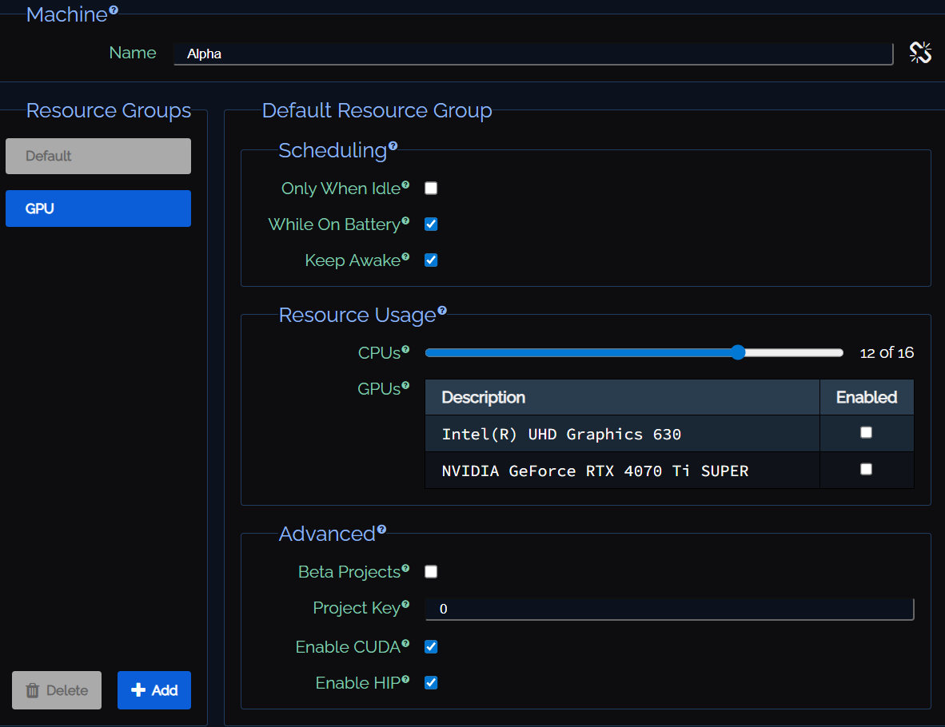Uncheck While On Battery
Viewport: 945px width, 727px height.
[x=431, y=224]
